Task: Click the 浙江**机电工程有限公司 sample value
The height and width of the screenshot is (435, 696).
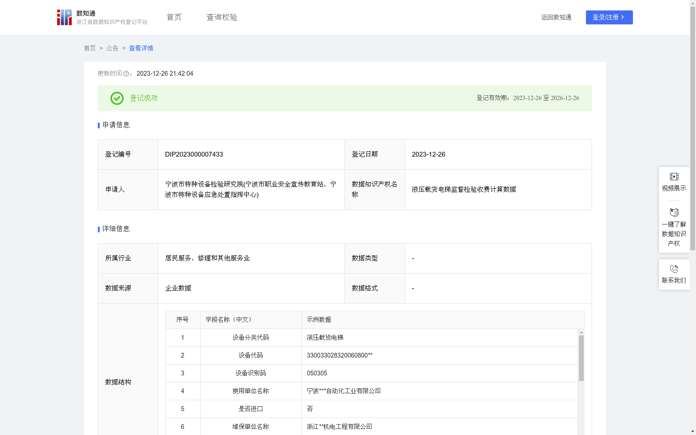Action: pyautogui.click(x=340, y=427)
